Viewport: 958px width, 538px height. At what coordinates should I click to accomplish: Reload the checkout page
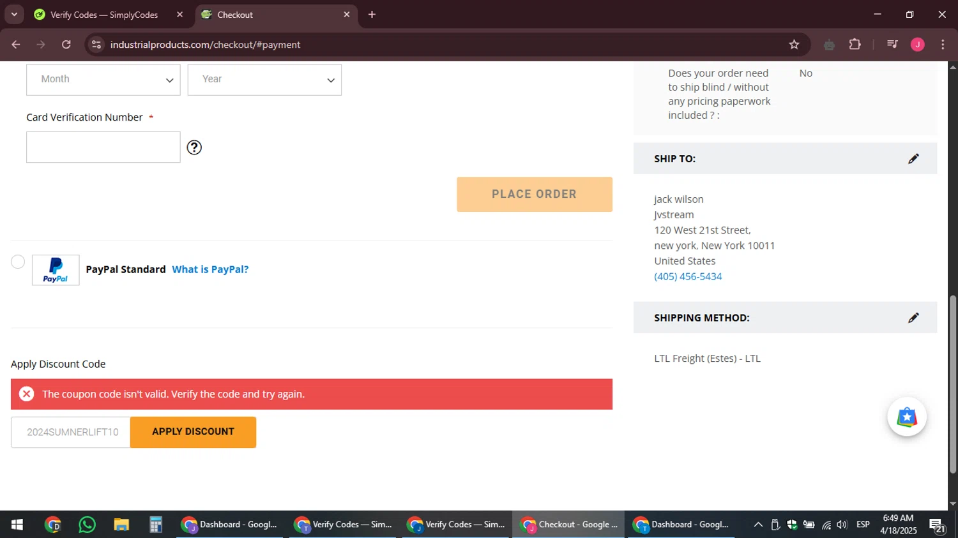[66, 45]
